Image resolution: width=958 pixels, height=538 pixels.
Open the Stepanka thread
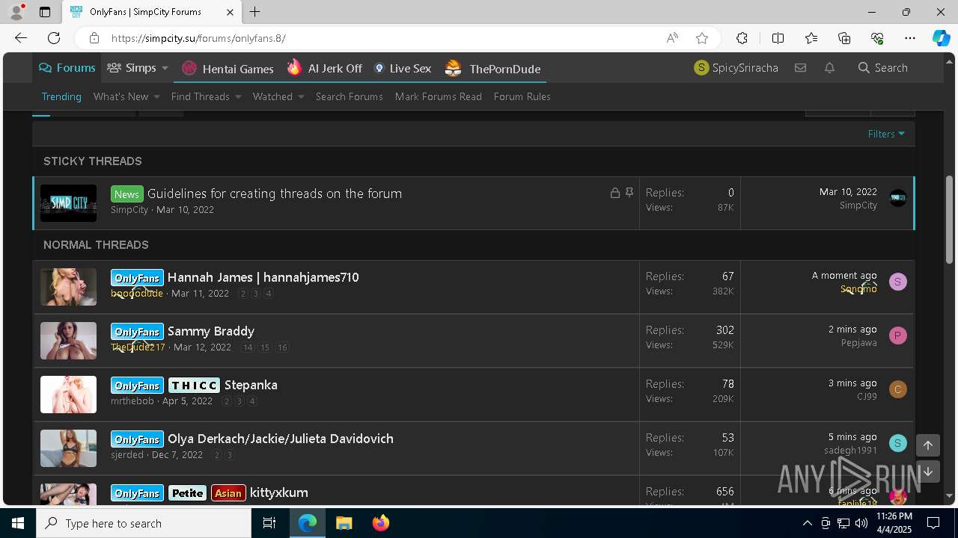[x=251, y=385]
